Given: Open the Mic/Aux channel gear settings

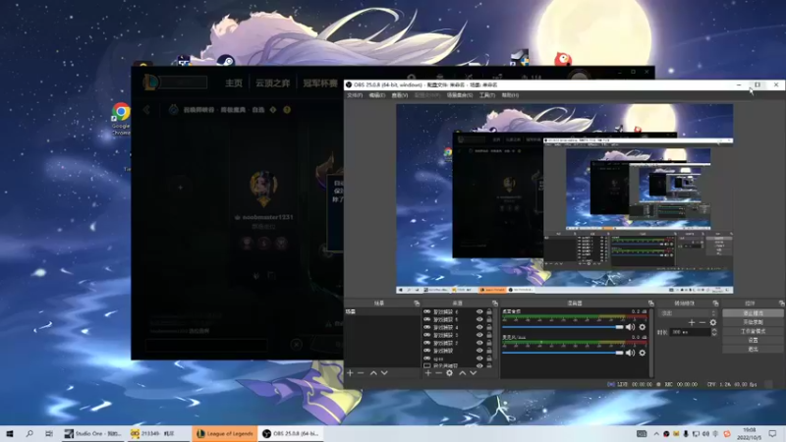Looking at the screenshot, I should coord(643,353).
